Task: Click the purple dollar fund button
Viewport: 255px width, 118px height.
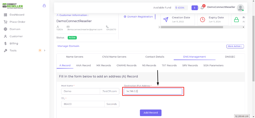Action: pyautogui.click(x=195, y=8)
